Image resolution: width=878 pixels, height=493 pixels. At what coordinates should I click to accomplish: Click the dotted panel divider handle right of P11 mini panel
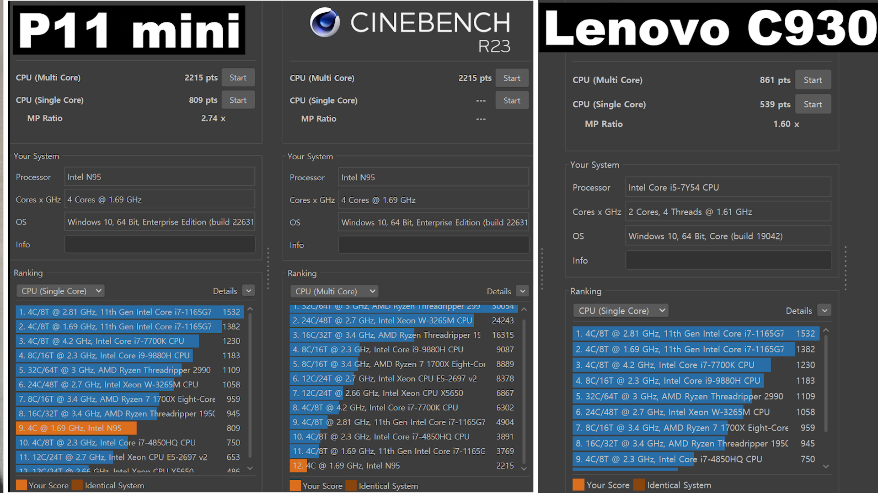[x=268, y=268]
